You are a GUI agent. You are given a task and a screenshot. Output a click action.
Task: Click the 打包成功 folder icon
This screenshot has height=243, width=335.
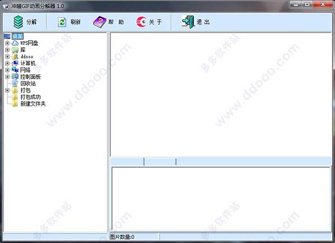15,97
